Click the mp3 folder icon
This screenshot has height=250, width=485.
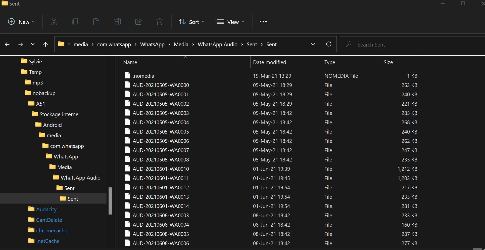[28, 82]
